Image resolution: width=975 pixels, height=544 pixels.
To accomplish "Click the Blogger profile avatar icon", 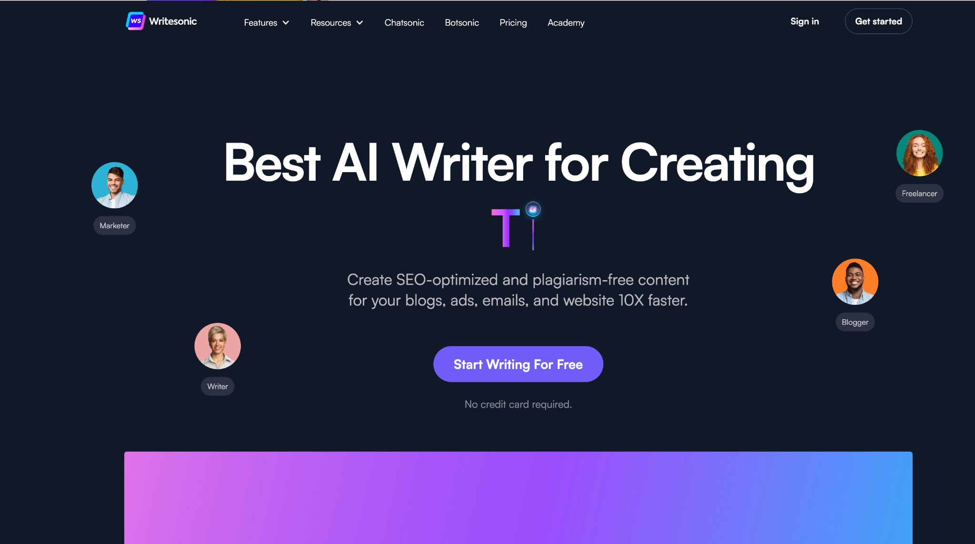I will coord(855,281).
